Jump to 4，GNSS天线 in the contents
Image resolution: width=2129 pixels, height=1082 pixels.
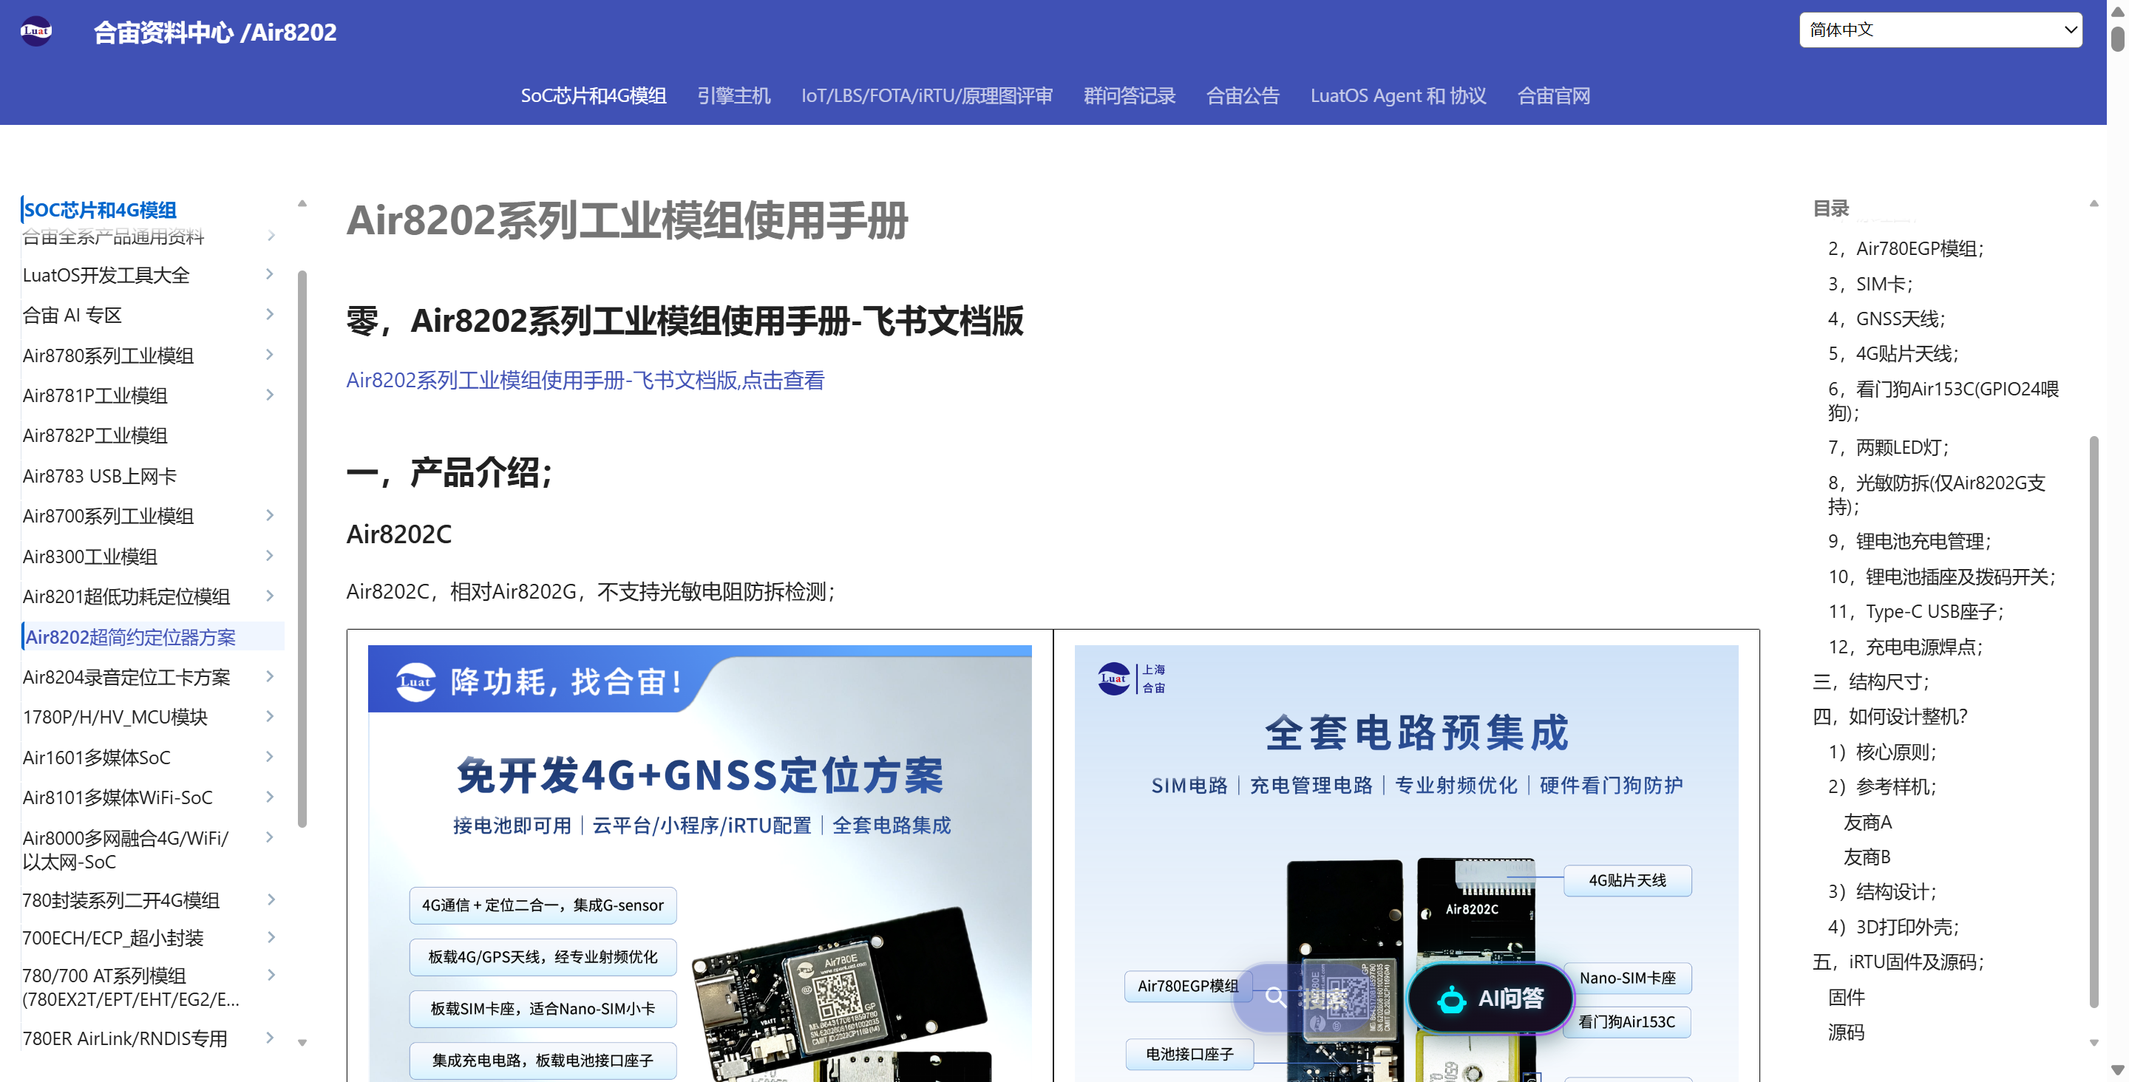(1887, 319)
